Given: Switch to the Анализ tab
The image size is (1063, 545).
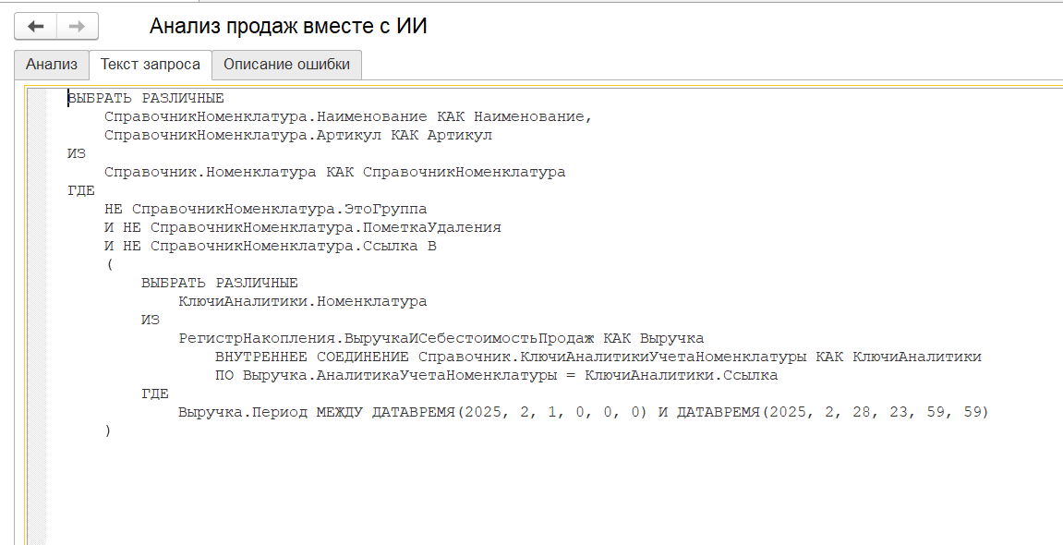Looking at the screenshot, I should tap(51, 65).
